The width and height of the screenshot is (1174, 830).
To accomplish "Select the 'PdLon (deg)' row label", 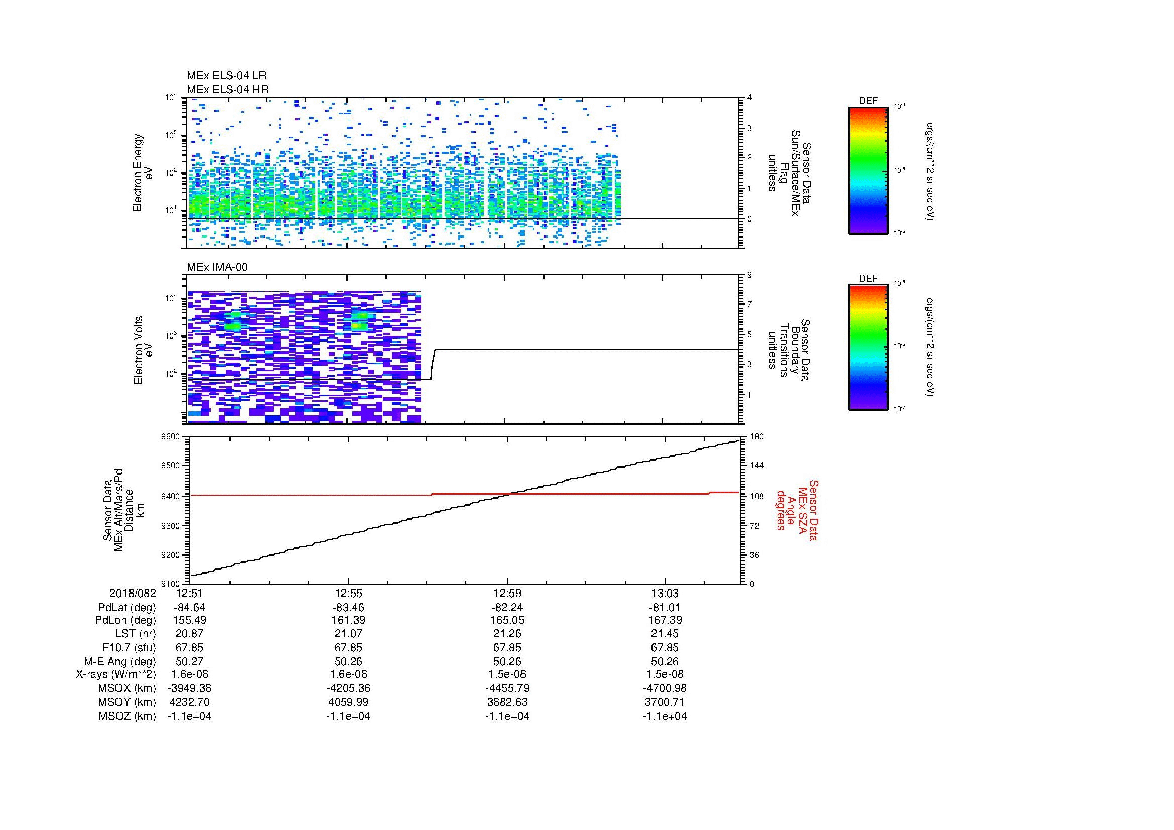I will pyautogui.click(x=126, y=620).
